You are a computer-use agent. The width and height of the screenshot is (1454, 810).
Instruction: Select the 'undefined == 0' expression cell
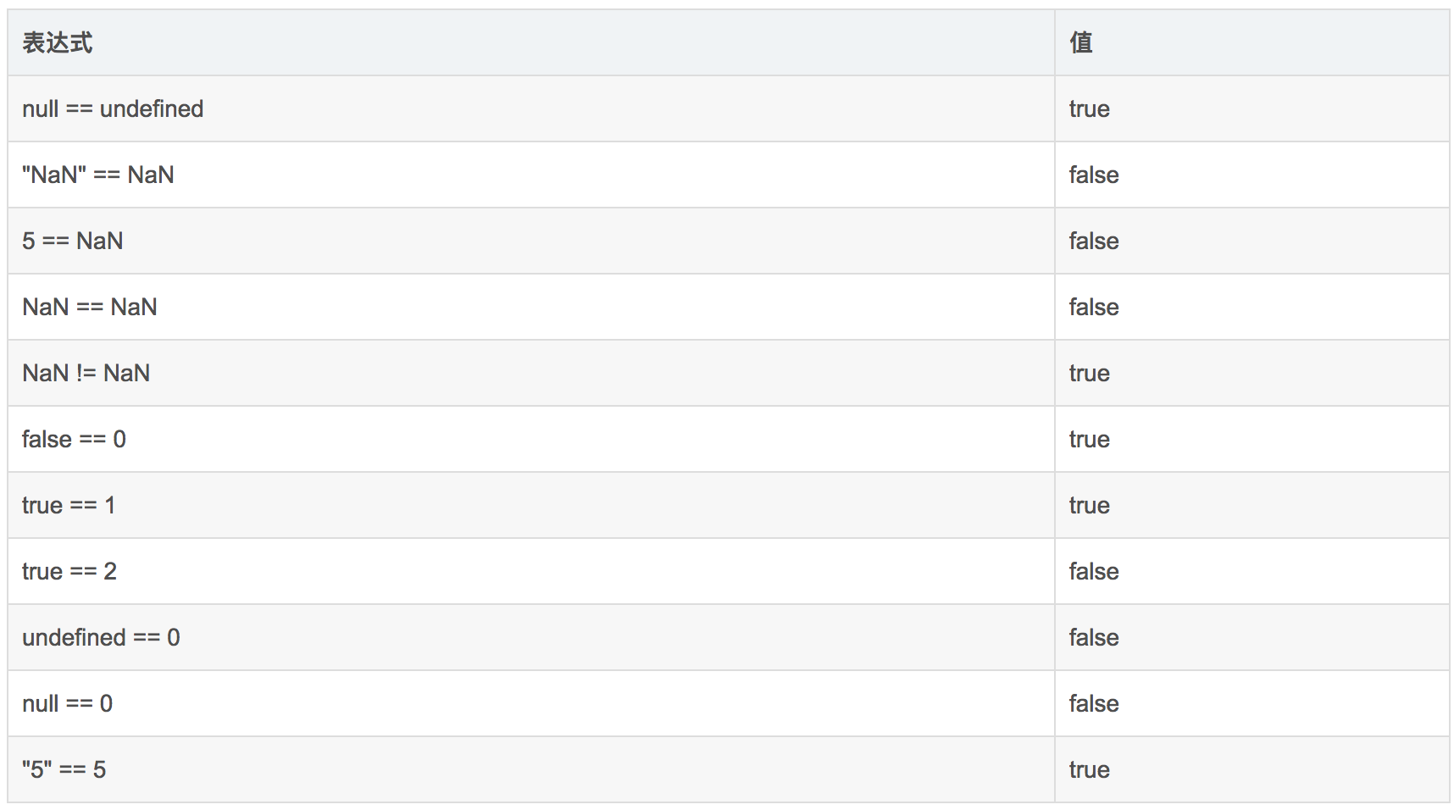(x=101, y=638)
